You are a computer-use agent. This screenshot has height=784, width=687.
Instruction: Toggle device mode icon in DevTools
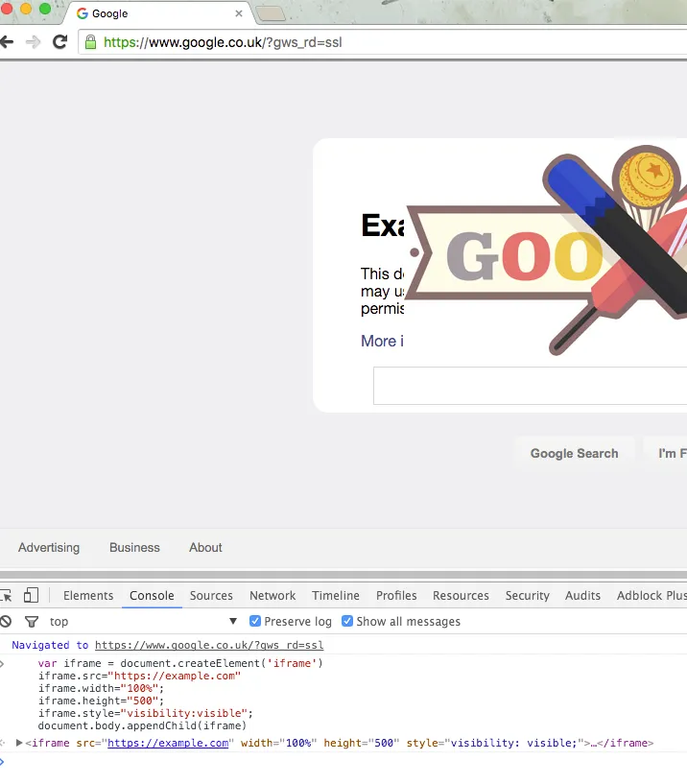pyautogui.click(x=31, y=595)
